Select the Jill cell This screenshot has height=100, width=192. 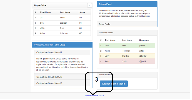41,18
